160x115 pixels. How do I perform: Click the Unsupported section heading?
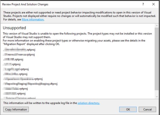tap(14, 28)
